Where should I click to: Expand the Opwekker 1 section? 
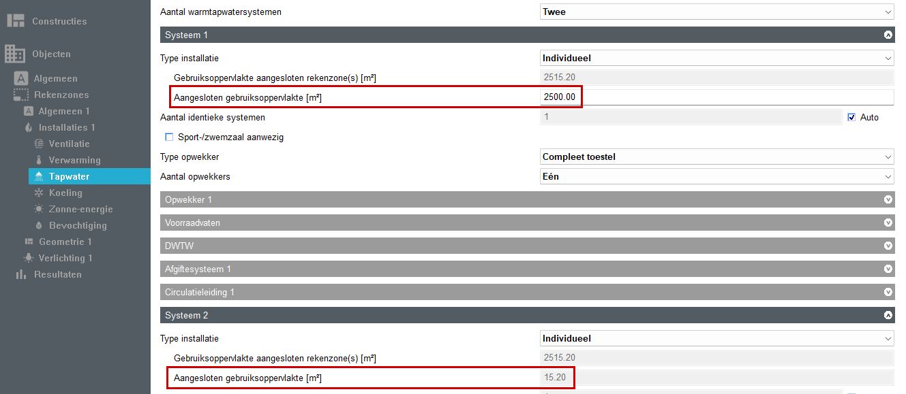pos(888,199)
